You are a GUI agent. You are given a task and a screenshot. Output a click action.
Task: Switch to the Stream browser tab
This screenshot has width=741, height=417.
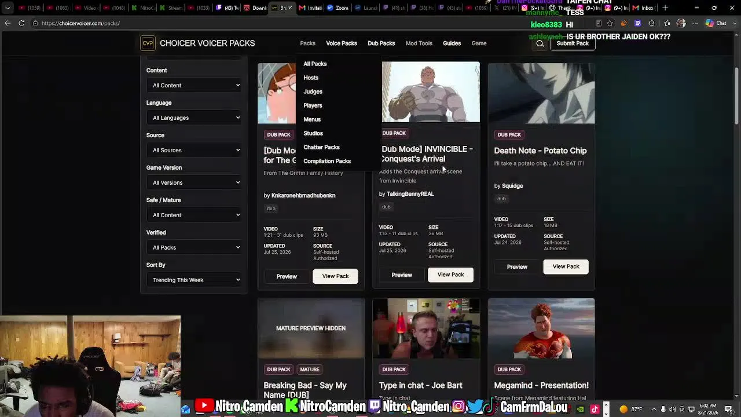(x=170, y=8)
